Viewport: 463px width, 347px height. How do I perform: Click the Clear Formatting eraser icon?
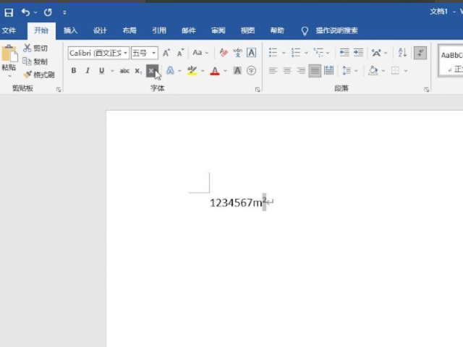pyautogui.click(x=224, y=53)
